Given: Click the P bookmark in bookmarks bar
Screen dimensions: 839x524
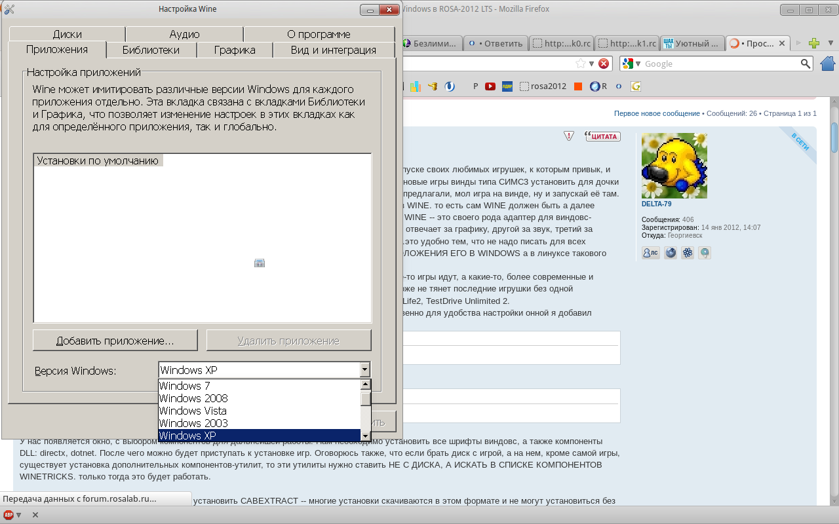Looking at the screenshot, I should tap(475, 86).
